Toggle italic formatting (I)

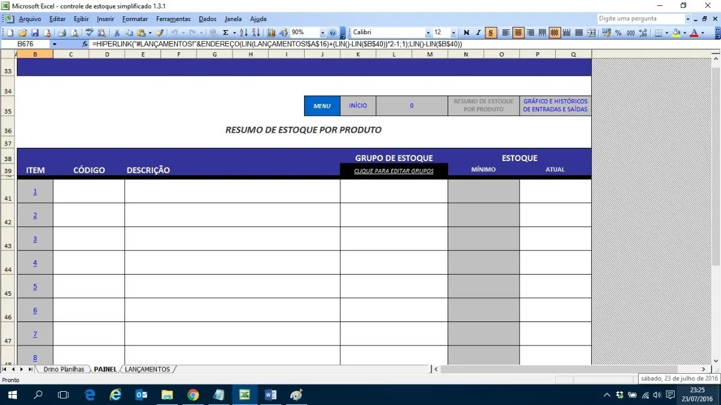478,32
